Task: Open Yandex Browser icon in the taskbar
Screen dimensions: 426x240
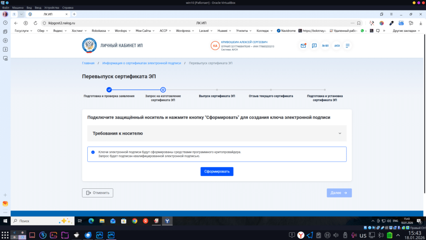Action: tap(167, 221)
